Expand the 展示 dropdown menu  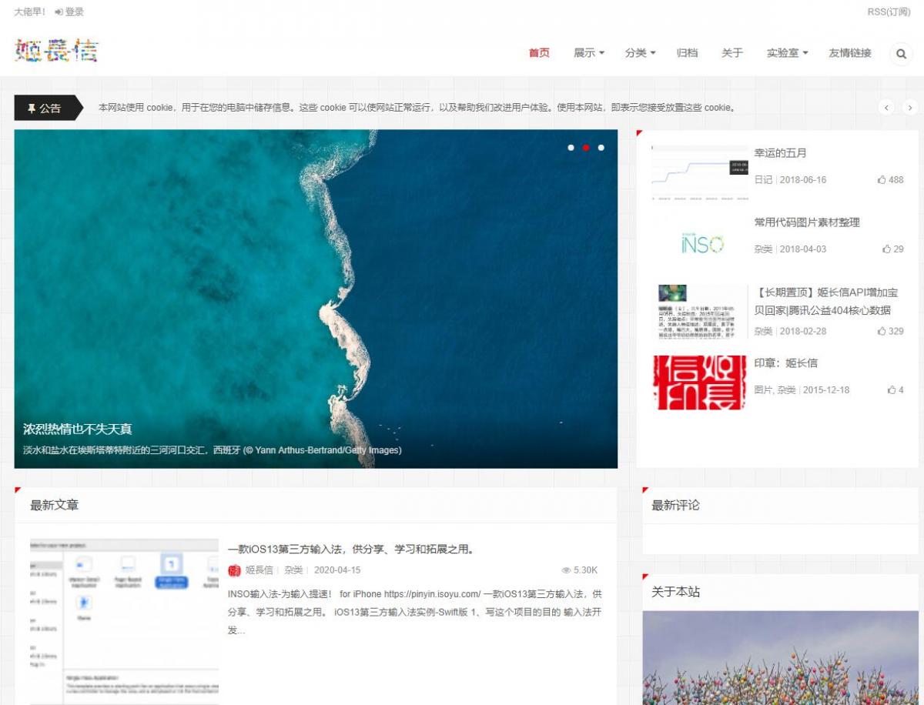tap(589, 53)
